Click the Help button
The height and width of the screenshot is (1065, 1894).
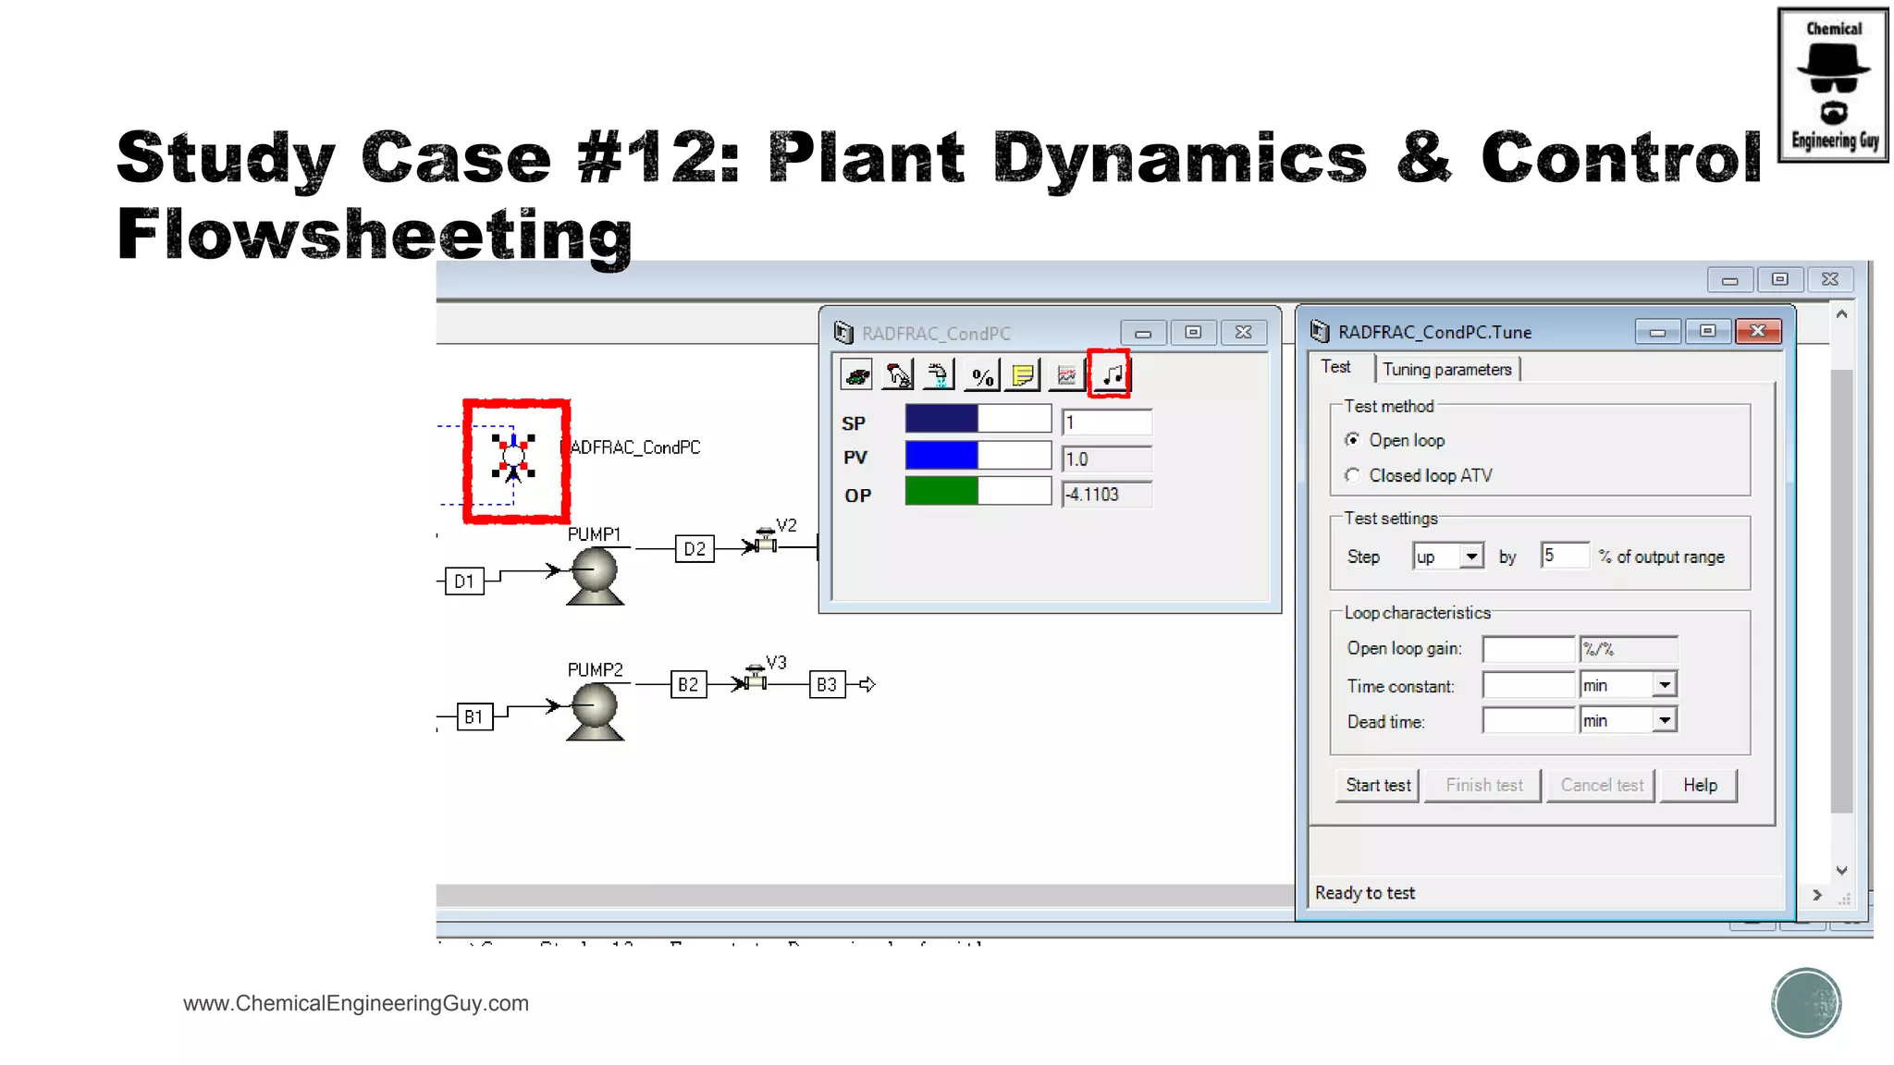tap(1699, 785)
